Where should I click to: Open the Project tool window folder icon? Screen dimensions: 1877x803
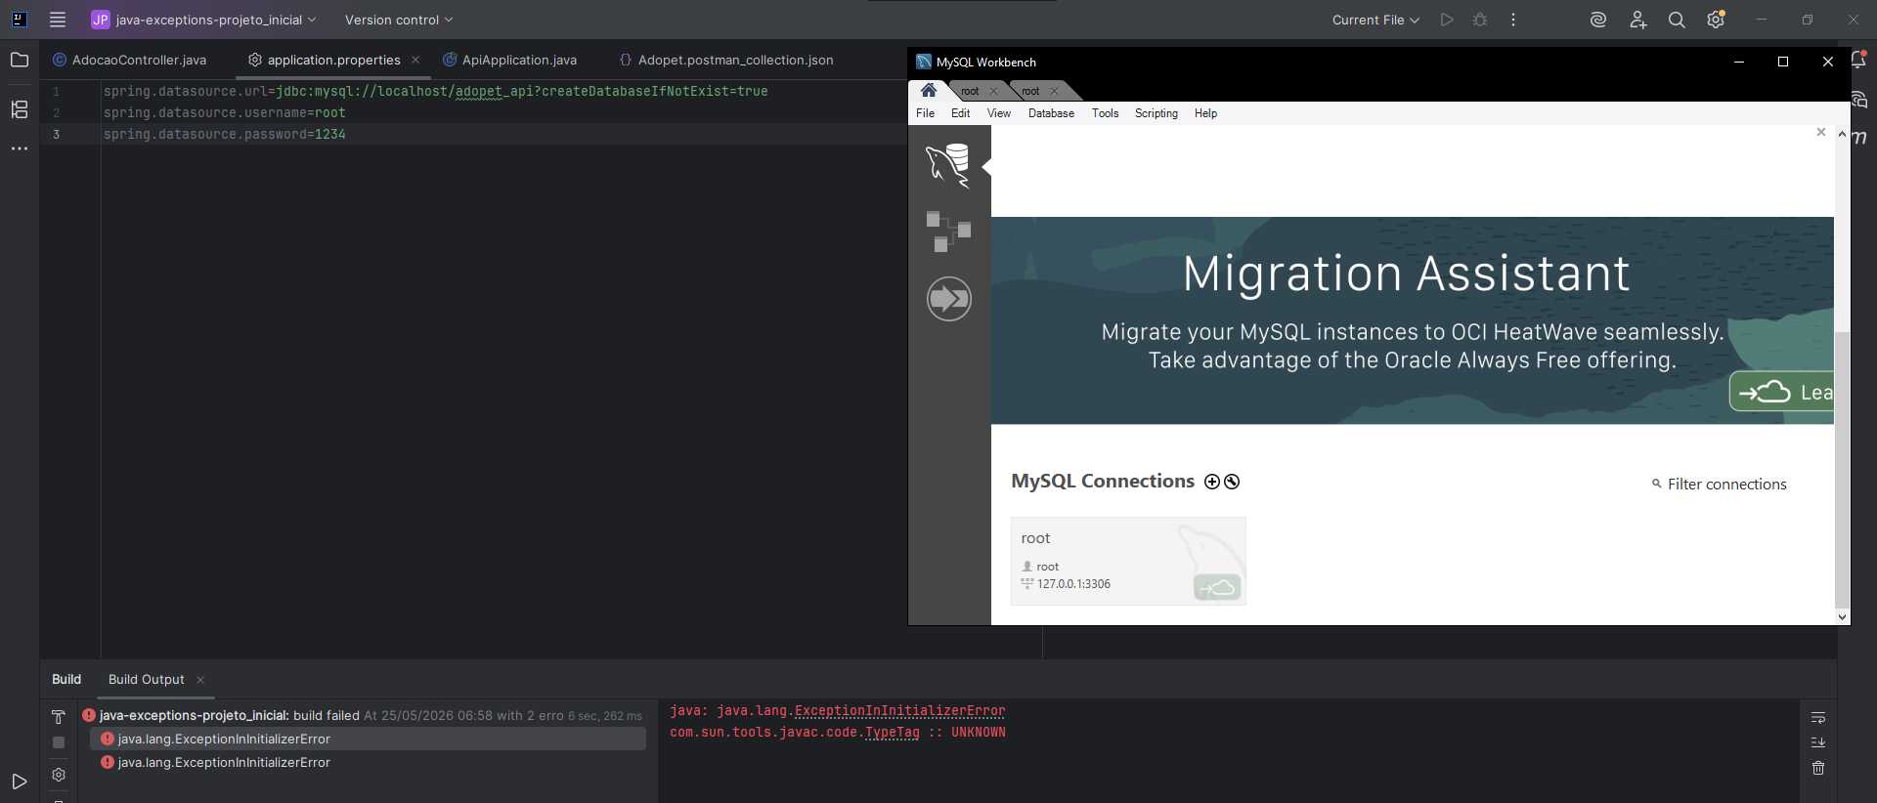[20, 60]
